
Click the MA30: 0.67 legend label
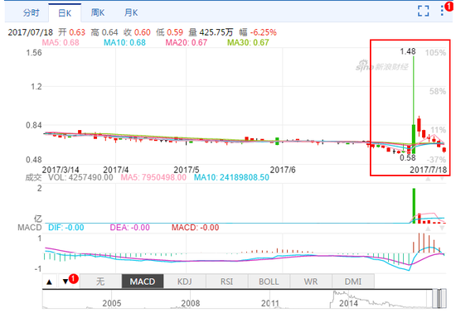(248, 42)
